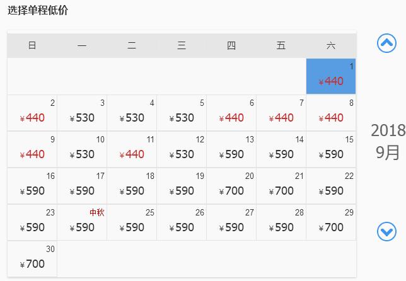Choose September 3 priced ¥530
Screen dimensions: 406x281
(x=82, y=113)
